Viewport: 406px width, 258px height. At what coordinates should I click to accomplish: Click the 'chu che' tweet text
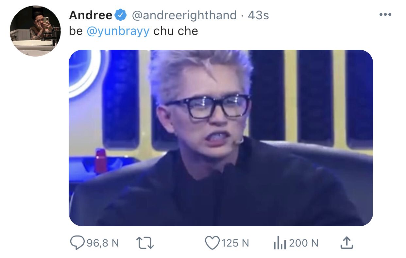[176, 31]
